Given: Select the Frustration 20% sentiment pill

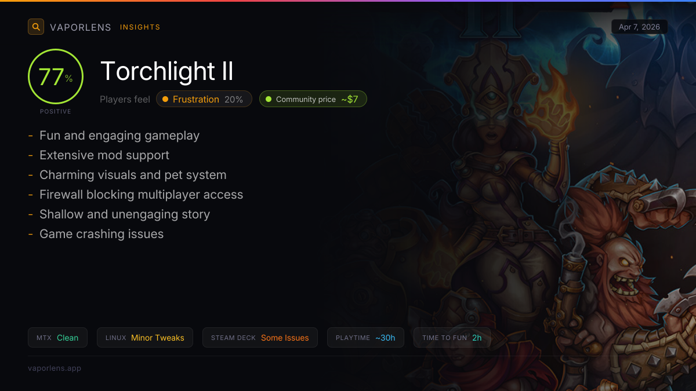Looking at the screenshot, I should coord(204,99).
